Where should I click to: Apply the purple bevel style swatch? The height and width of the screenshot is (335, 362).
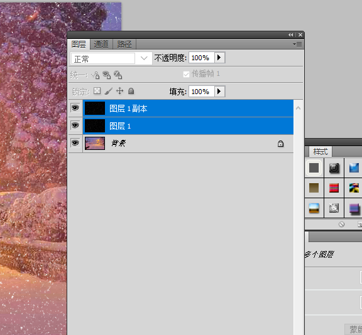point(354,208)
